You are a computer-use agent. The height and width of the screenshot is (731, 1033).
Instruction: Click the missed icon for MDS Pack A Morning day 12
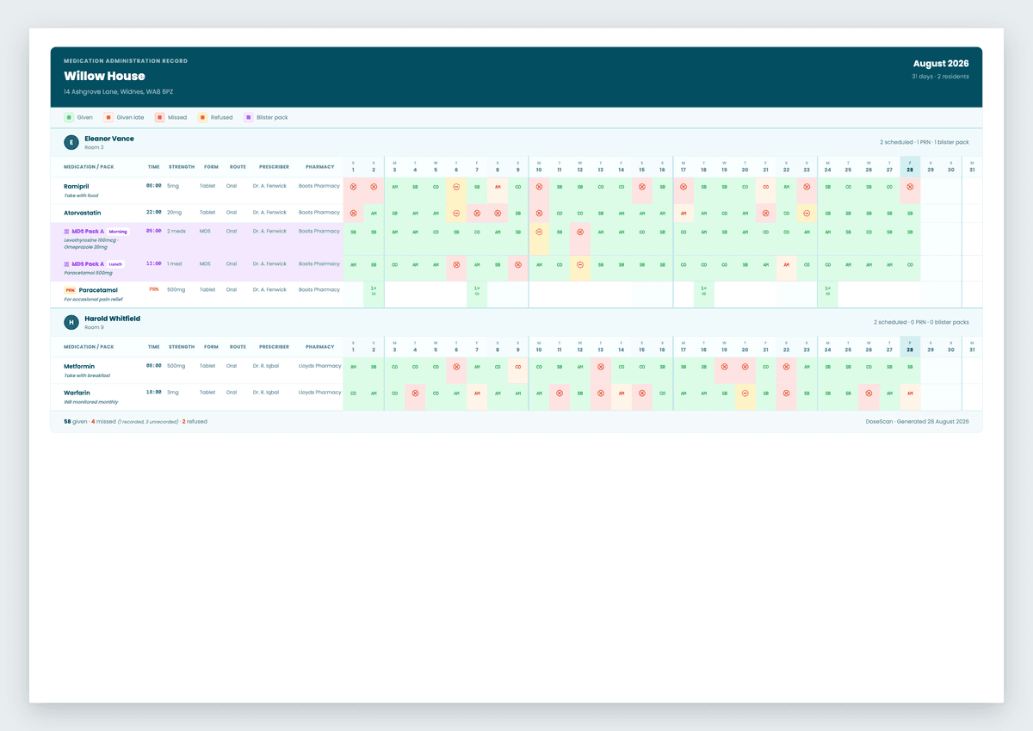click(580, 232)
